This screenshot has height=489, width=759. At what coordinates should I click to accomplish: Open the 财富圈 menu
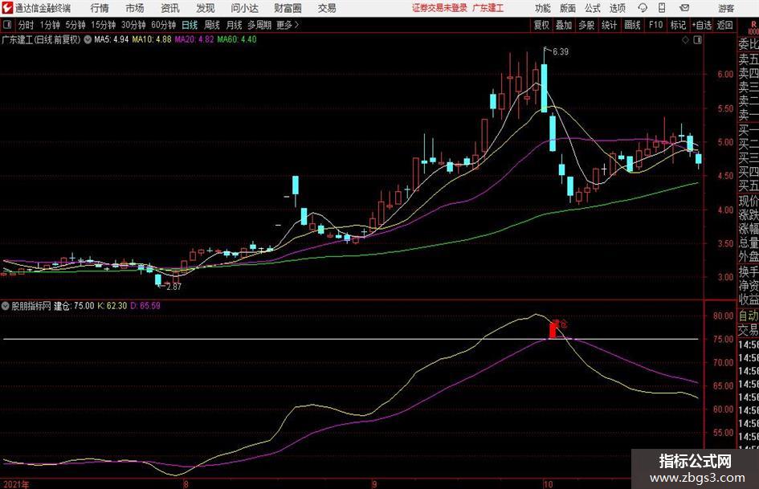288,8
